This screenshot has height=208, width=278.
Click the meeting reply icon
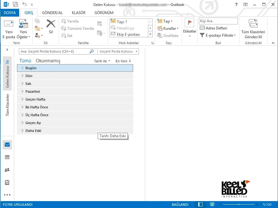coord(100,24)
